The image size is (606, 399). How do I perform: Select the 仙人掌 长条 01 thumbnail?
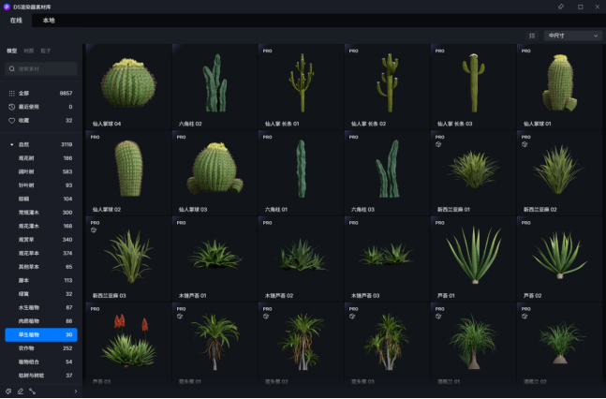point(301,86)
